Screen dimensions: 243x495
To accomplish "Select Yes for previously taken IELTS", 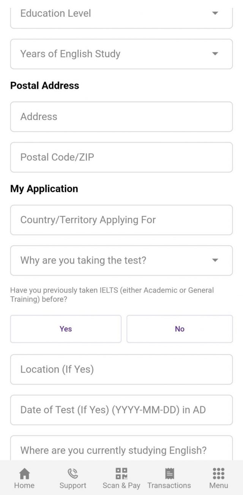I will pos(65,329).
